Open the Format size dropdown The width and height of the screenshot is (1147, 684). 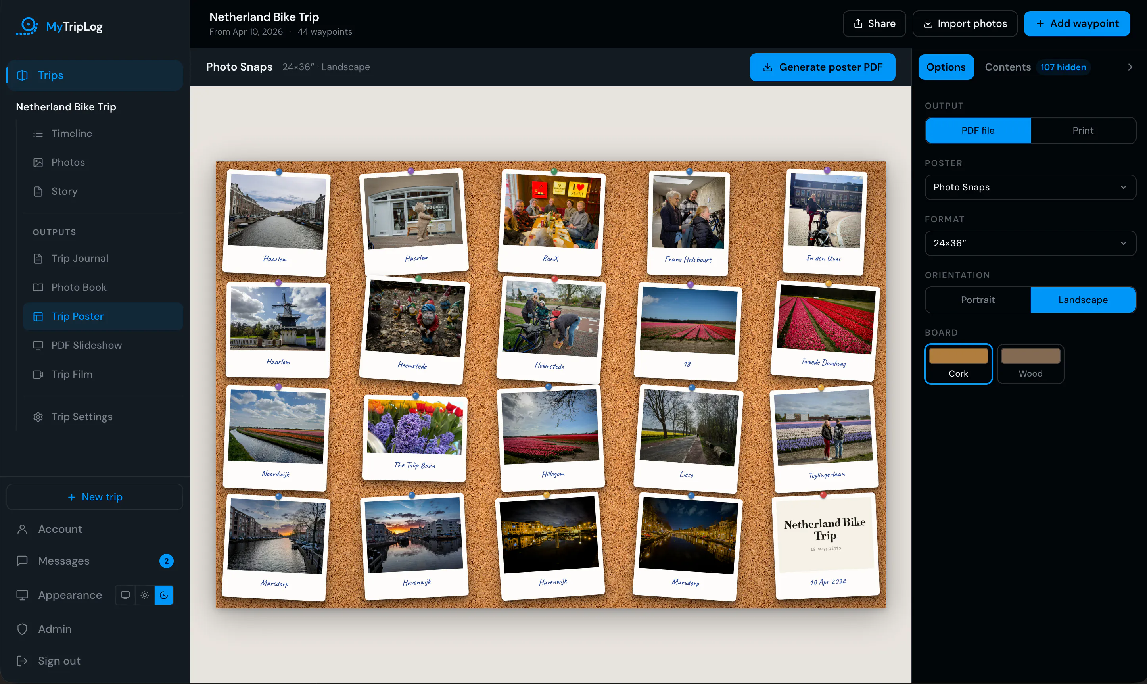tap(1030, 243)
